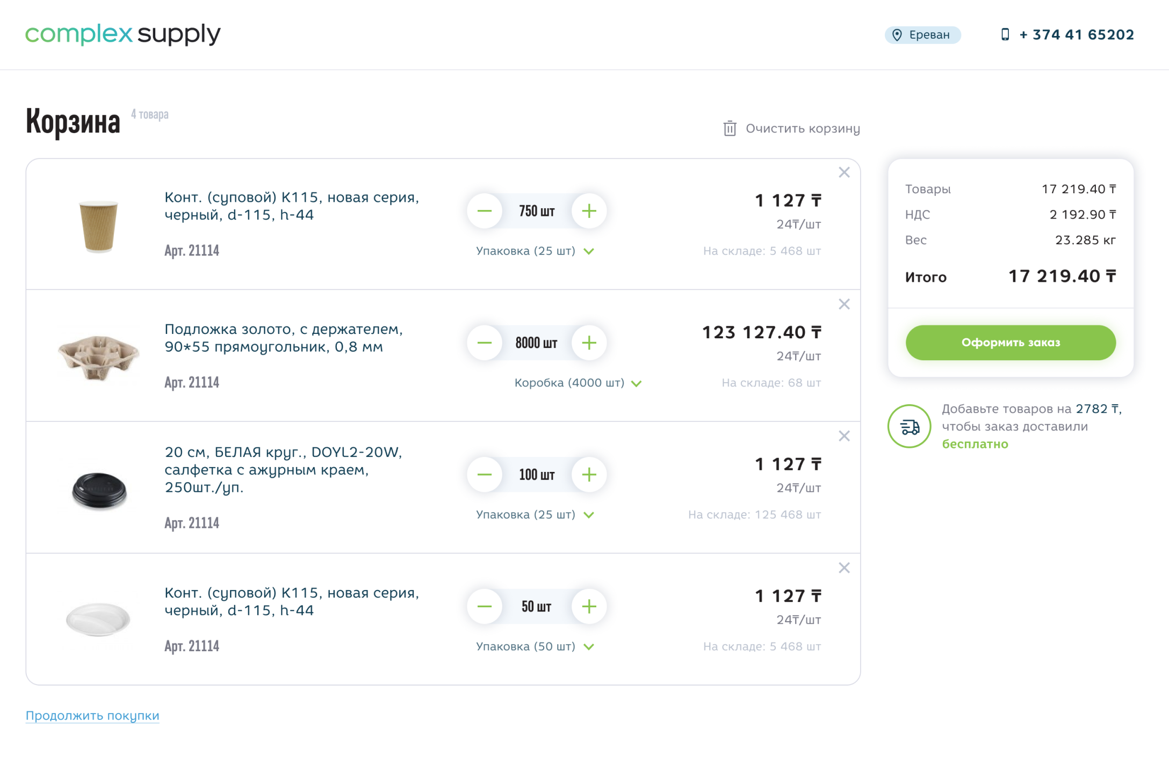Click the complex supply logo
Screen dimensions: 1169x757
pyautogui.click(x=123, y=34)
